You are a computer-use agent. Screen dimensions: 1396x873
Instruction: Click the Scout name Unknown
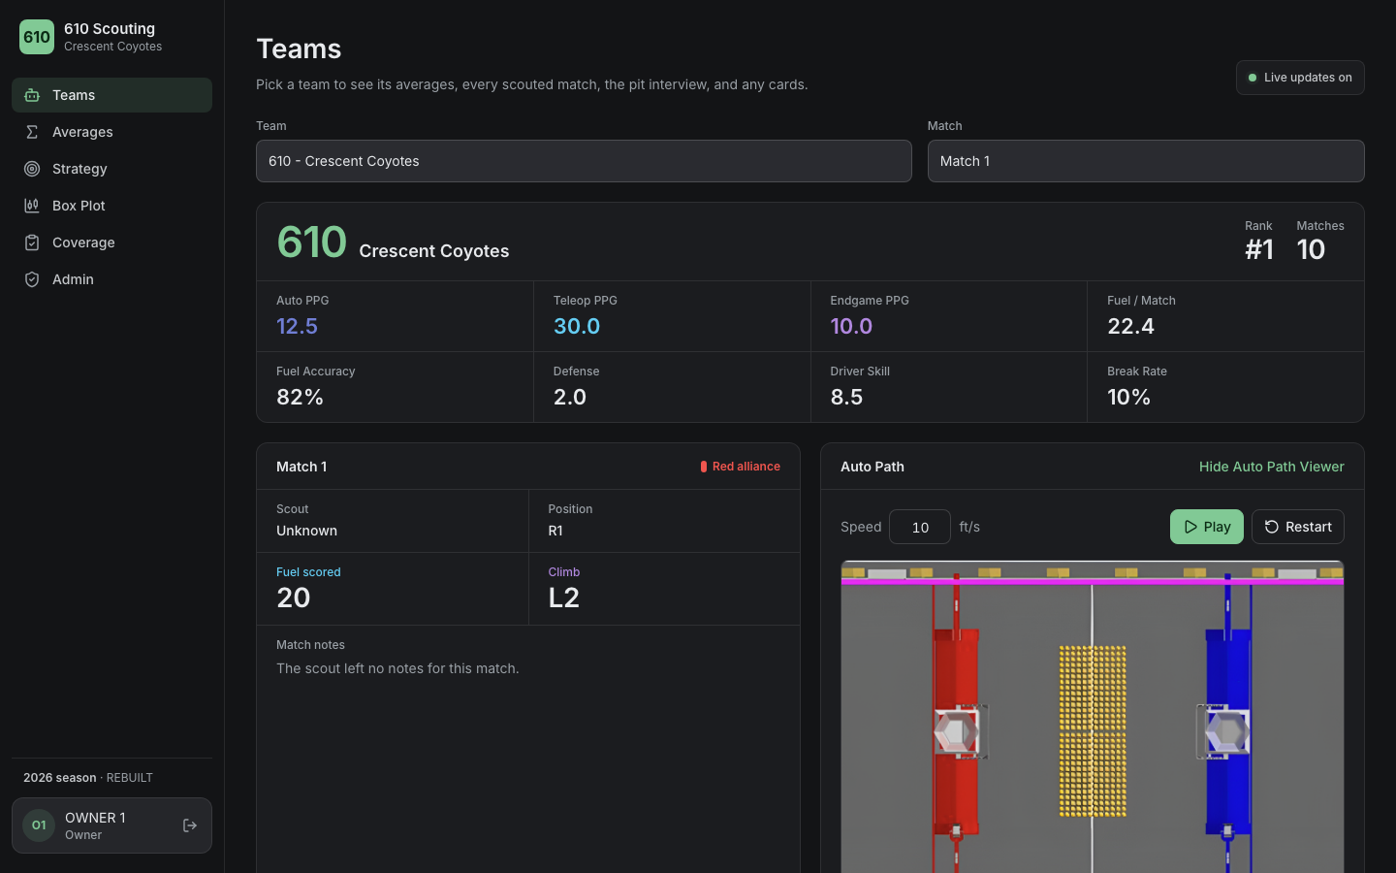[x=306, y=531]
